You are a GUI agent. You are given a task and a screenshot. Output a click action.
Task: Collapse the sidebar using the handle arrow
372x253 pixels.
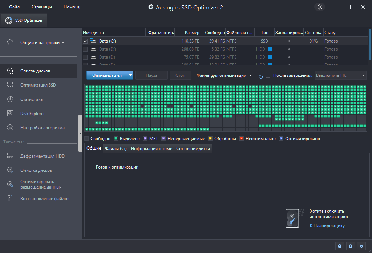80,133
